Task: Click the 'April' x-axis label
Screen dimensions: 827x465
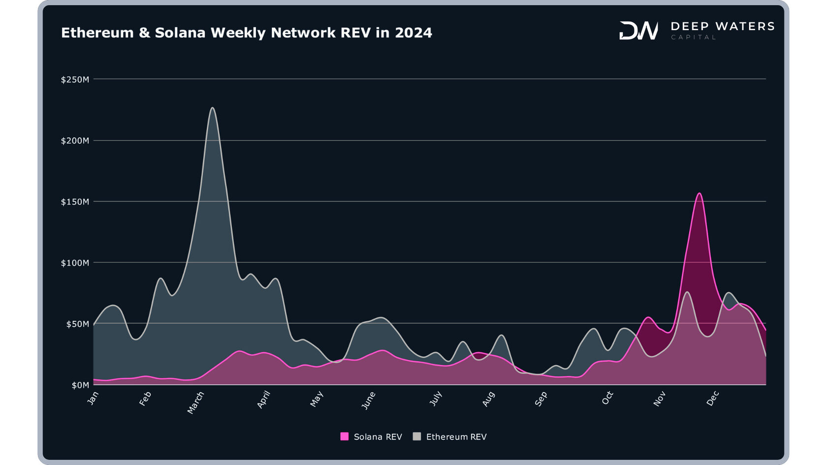Action: point(264,400)
